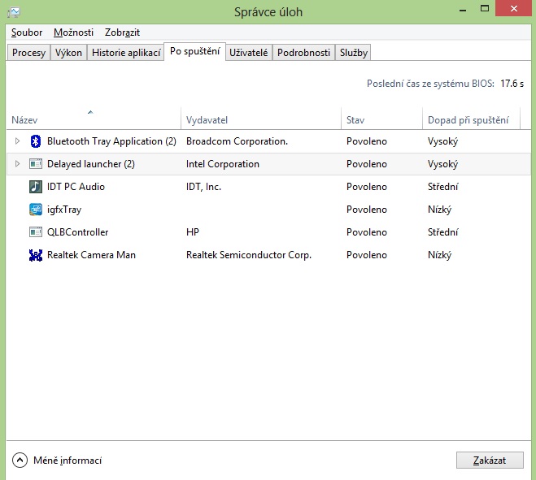Click publisher HP
Screen dimensions: 536x480
coord(193,232)
